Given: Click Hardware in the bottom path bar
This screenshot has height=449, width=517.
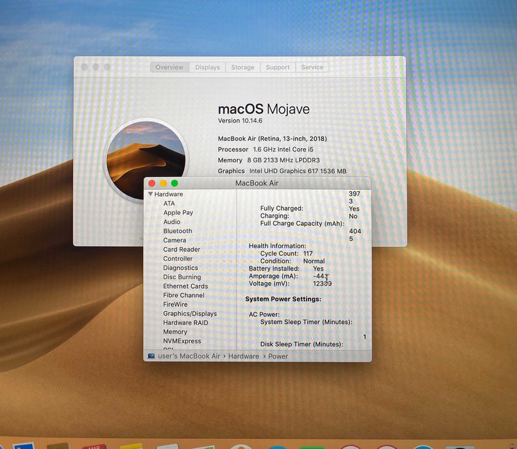Looking at the screenshot, I should 244,357.
